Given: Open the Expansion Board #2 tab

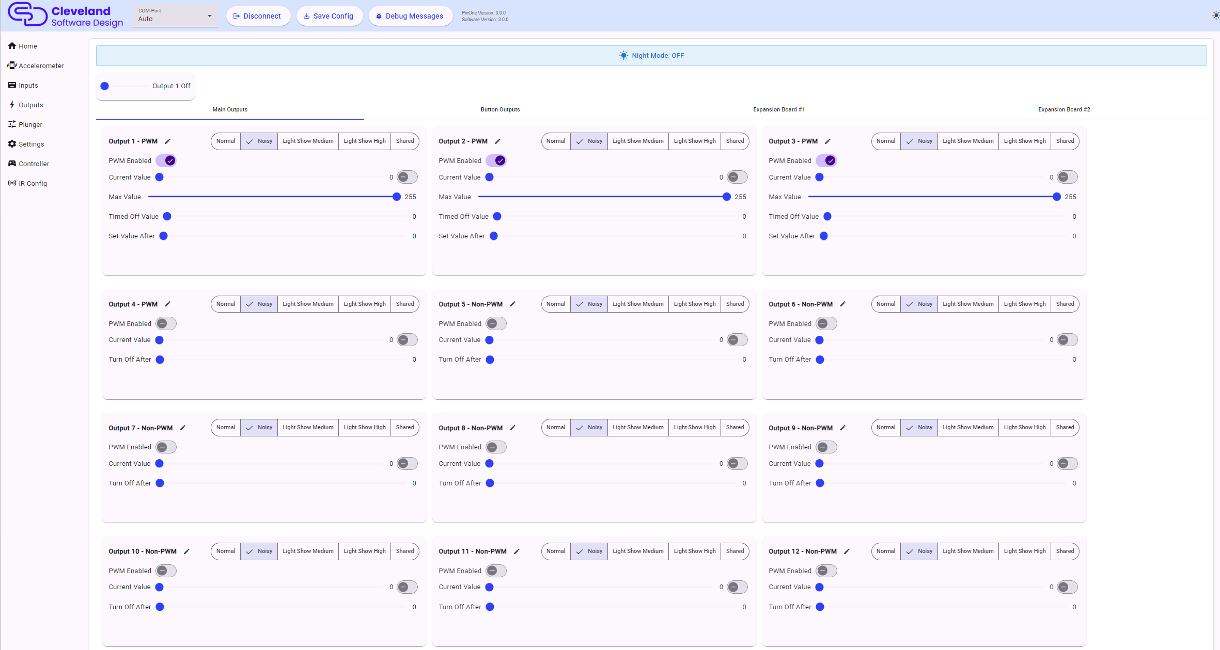Looking at the screenshot, I should coord(1064,109).
